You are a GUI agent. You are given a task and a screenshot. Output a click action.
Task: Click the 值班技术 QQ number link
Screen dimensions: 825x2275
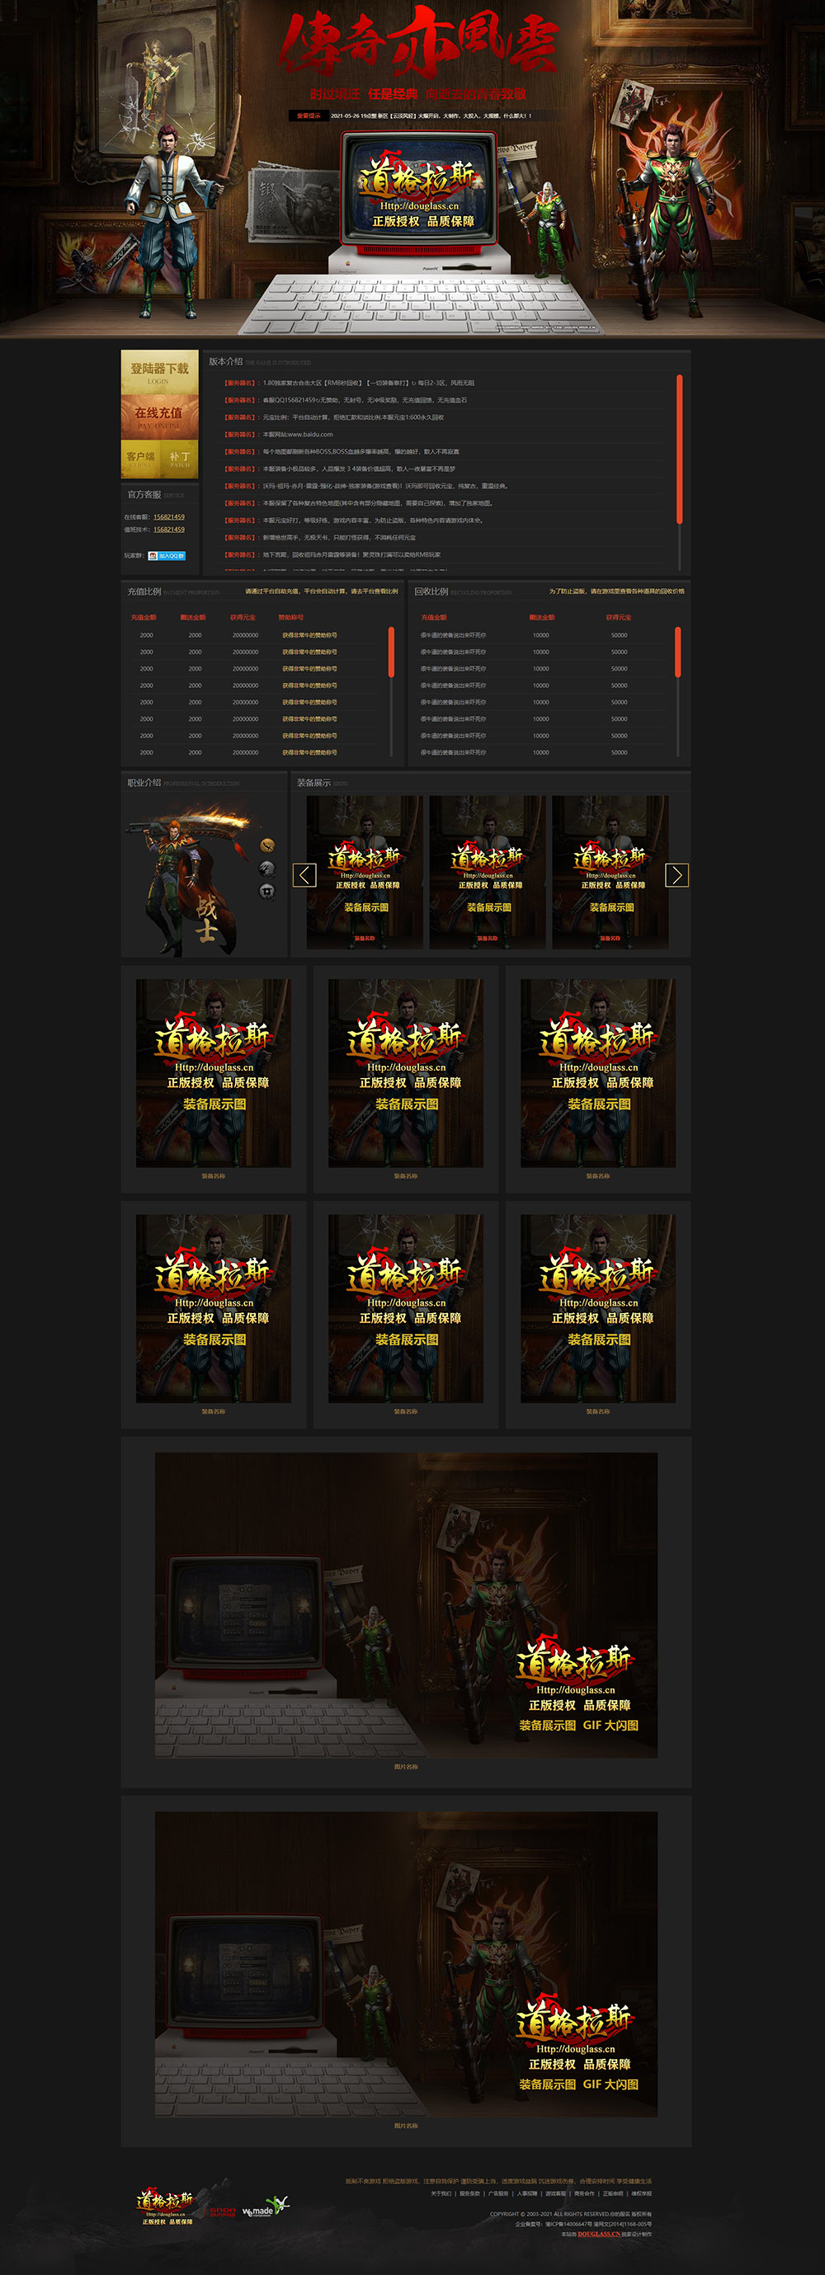pos(168,529)
